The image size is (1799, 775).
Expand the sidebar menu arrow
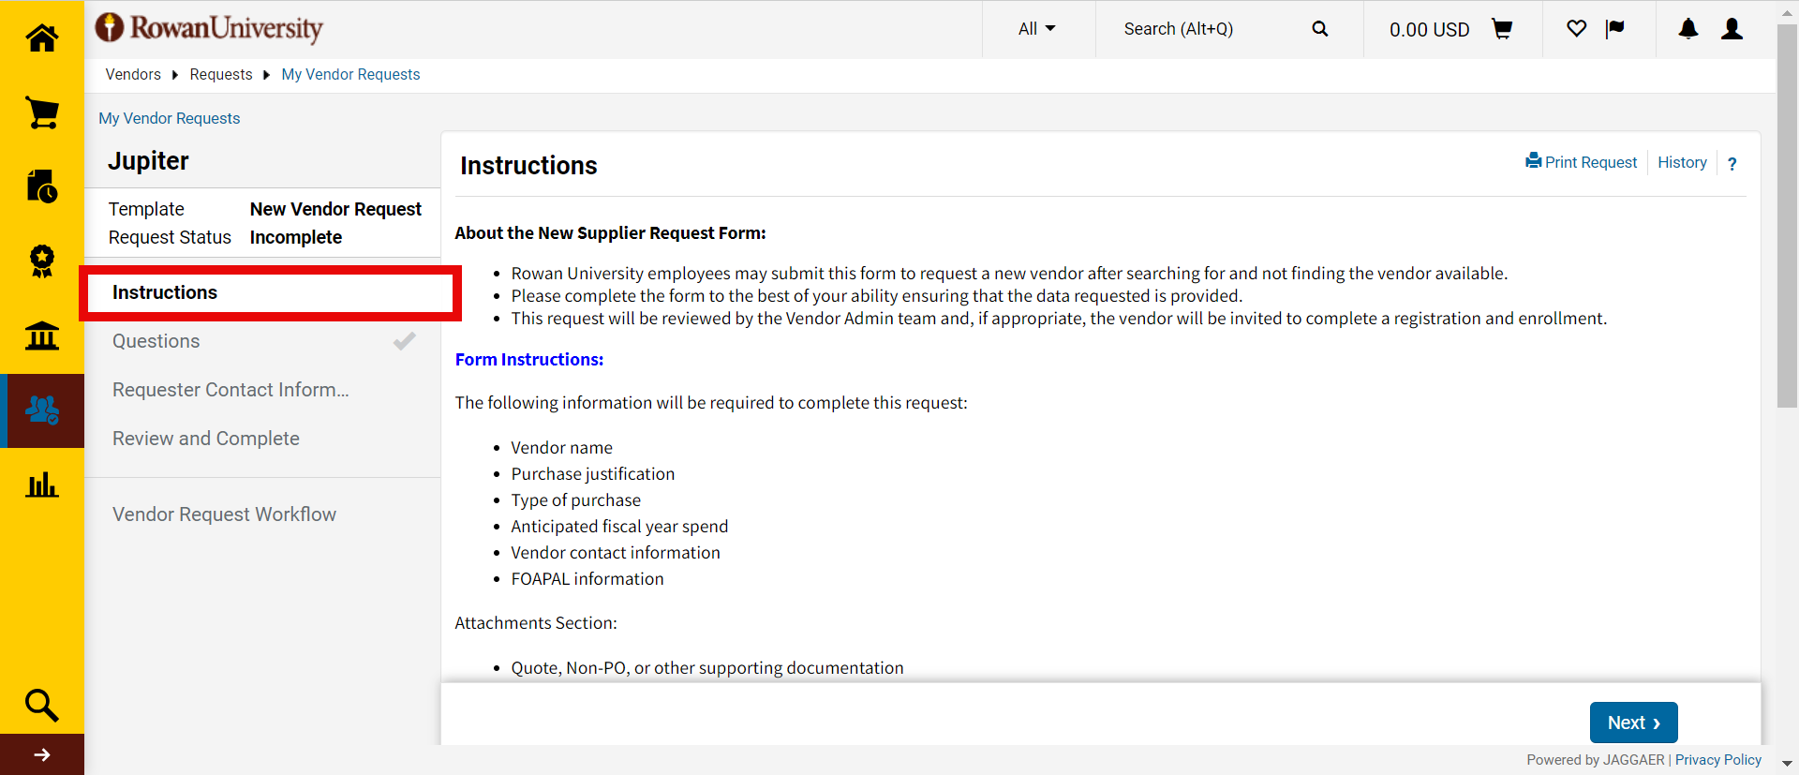pyautogui.click(x=42, y=754)
